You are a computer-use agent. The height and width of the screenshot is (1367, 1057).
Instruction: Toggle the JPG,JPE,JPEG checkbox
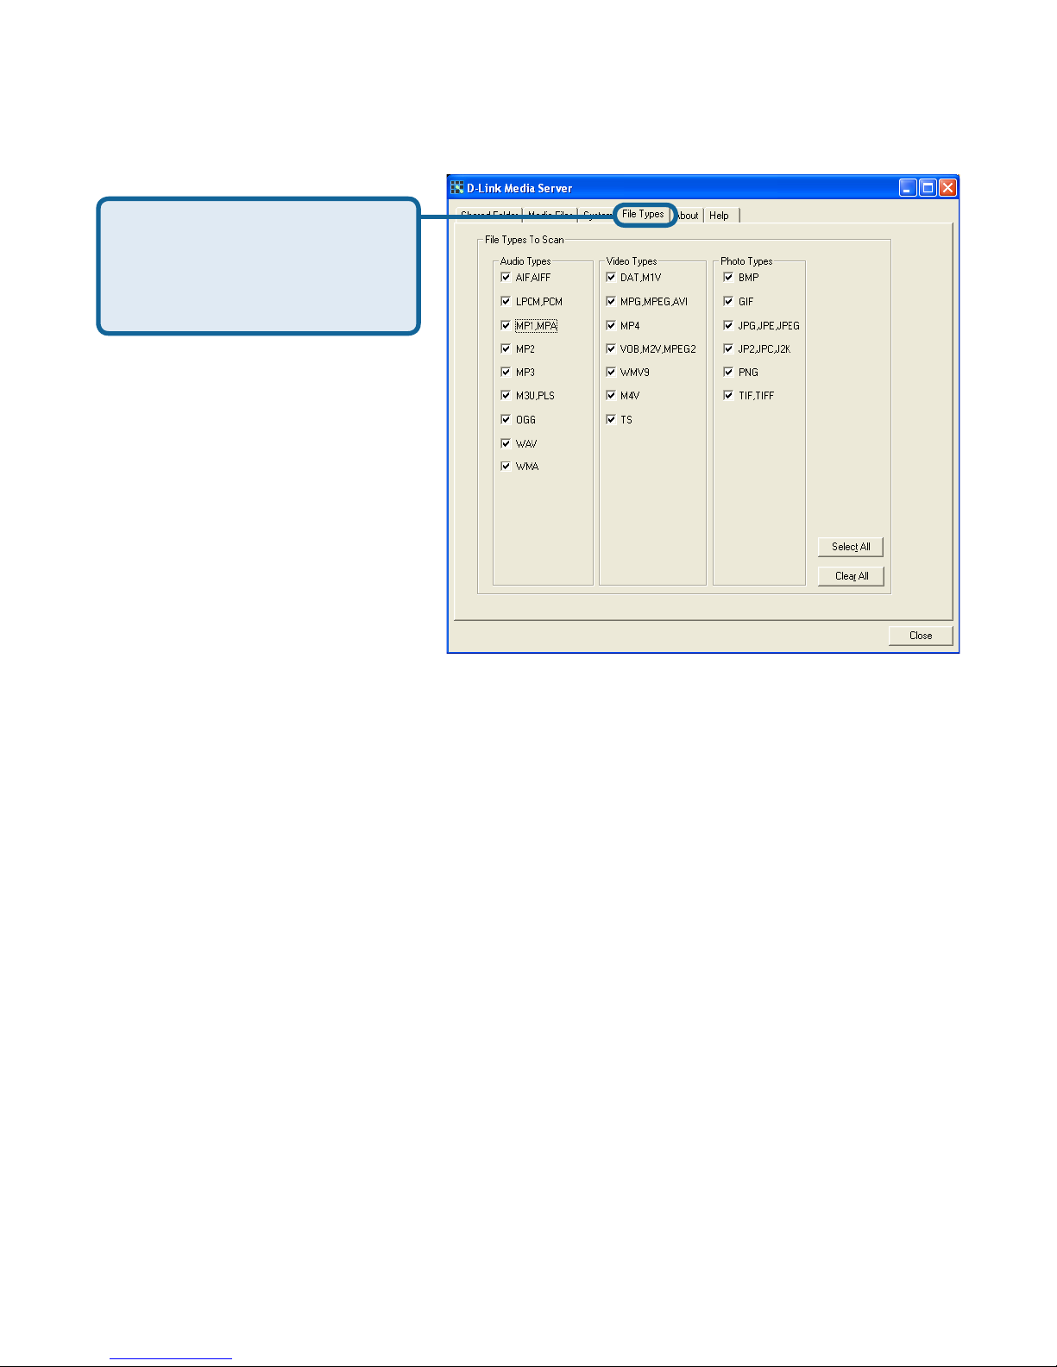click(x=728, y=325)
